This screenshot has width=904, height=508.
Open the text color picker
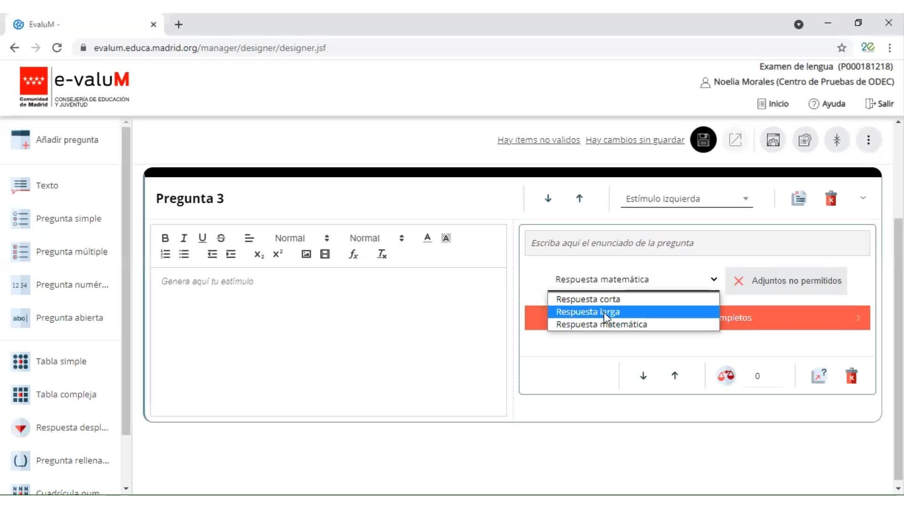coord(427,238)
